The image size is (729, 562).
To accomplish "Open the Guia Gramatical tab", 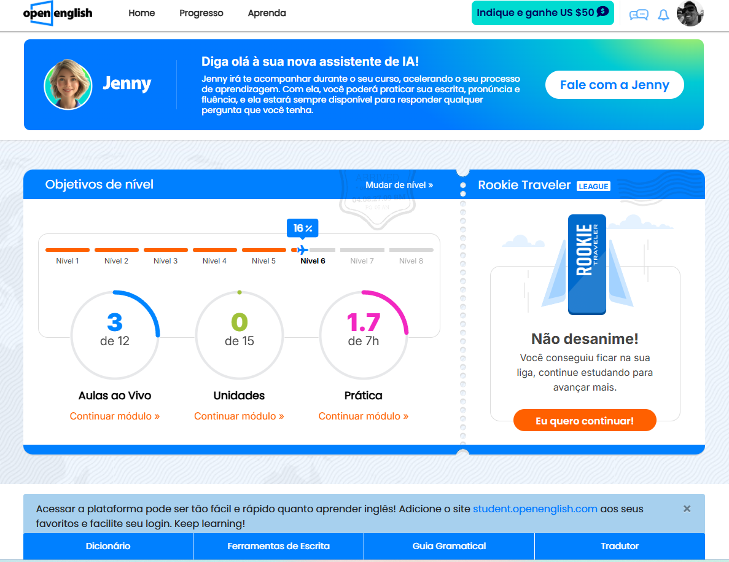I will click(449, 546).
